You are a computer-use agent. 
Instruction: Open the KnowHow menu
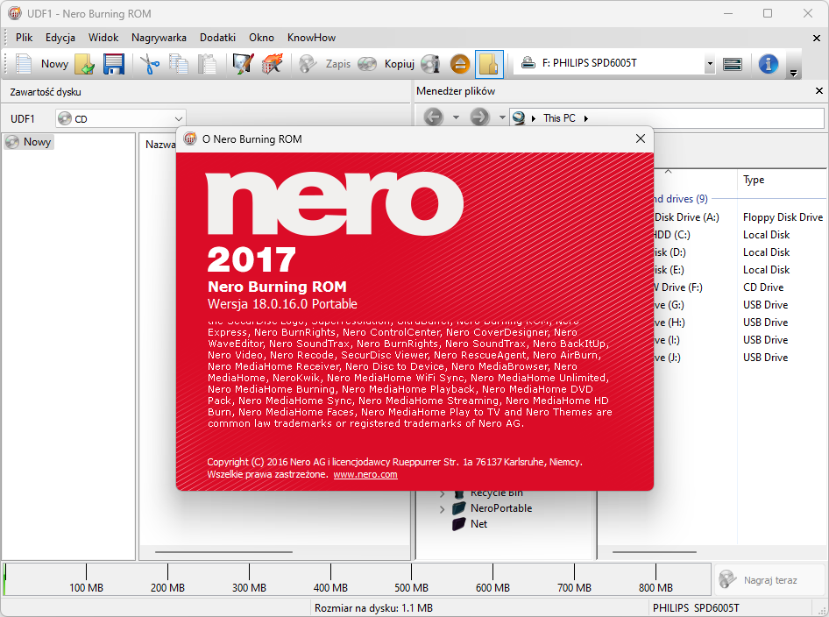pos(311,38)
